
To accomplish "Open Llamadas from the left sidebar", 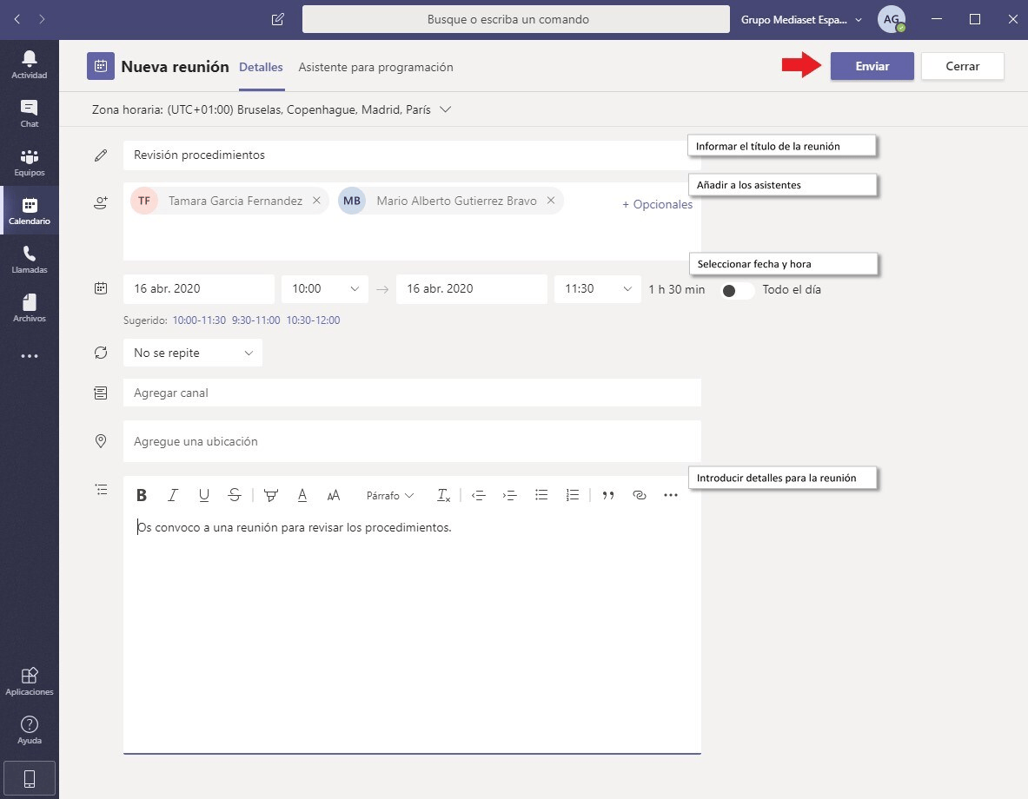I will (x=30, y=260).
